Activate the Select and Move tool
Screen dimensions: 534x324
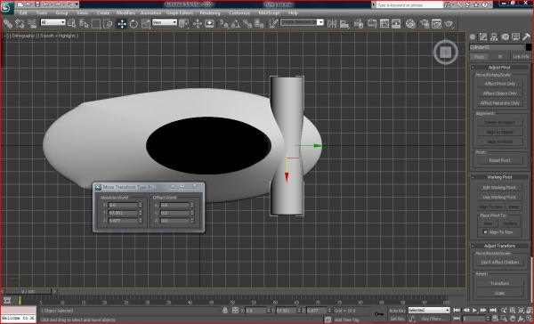[122, 23]
